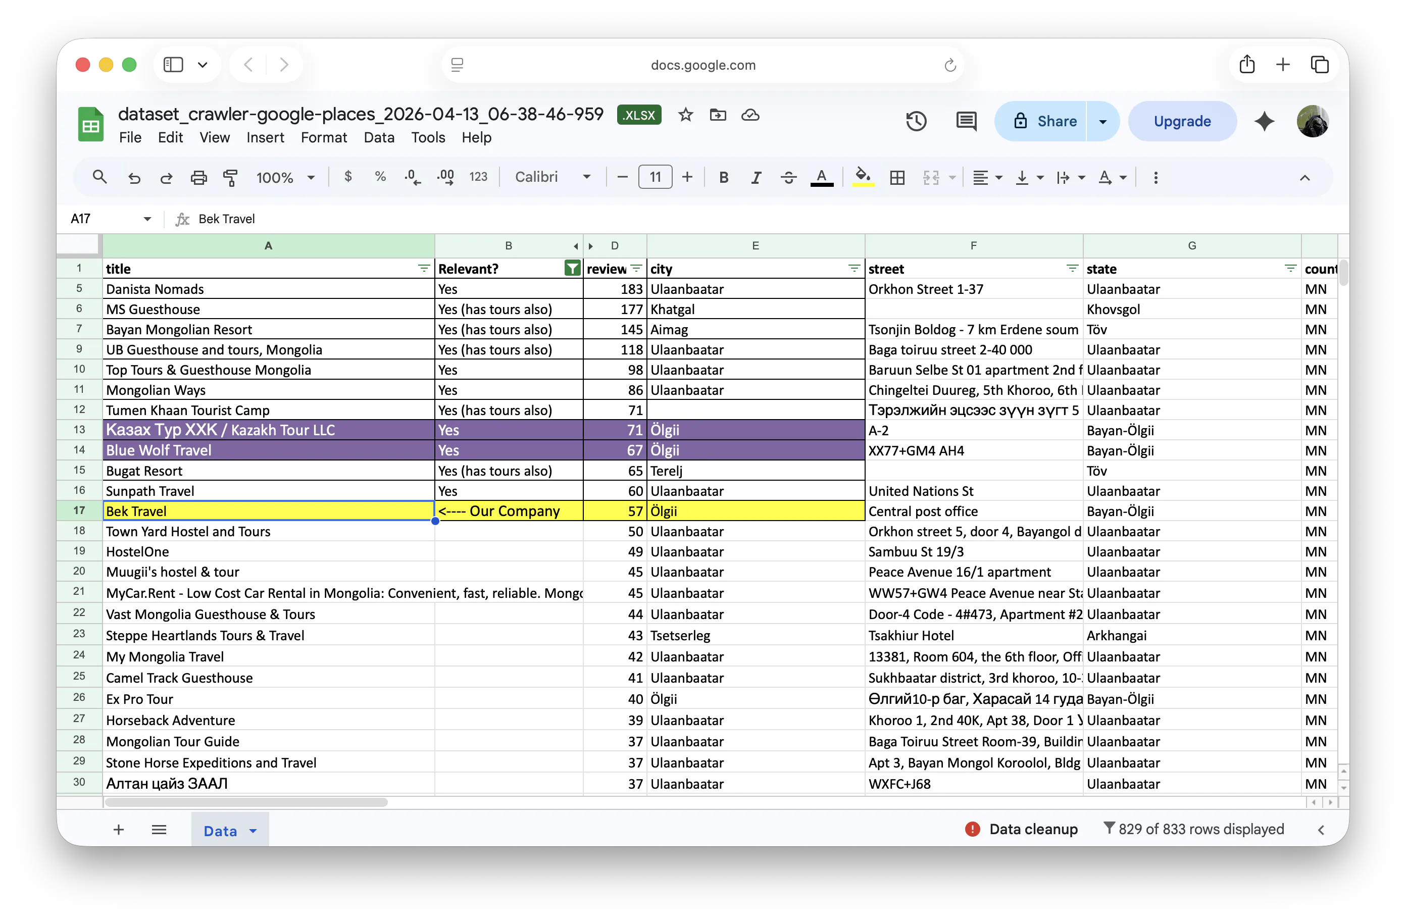Open the city column filter
The height and width of the screenshot is (921, 1406).
[854, 268]
